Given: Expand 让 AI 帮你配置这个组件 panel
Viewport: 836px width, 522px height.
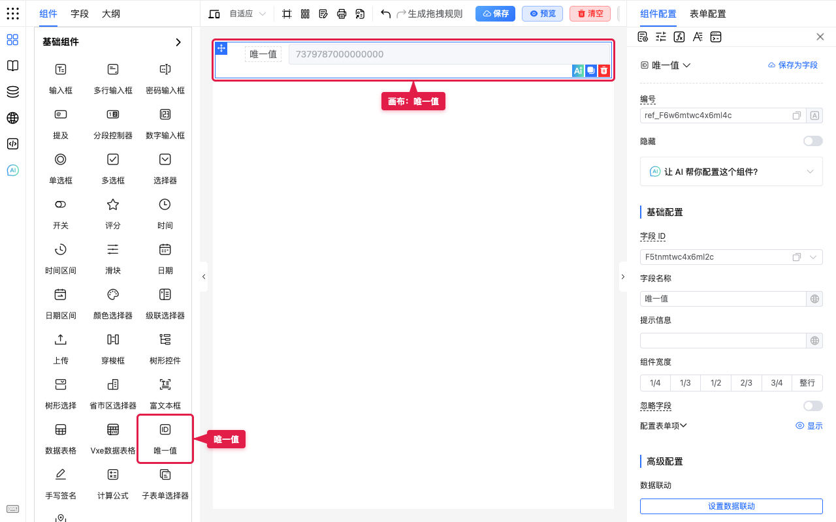Looking at the screenshot, I should point(731,172).
